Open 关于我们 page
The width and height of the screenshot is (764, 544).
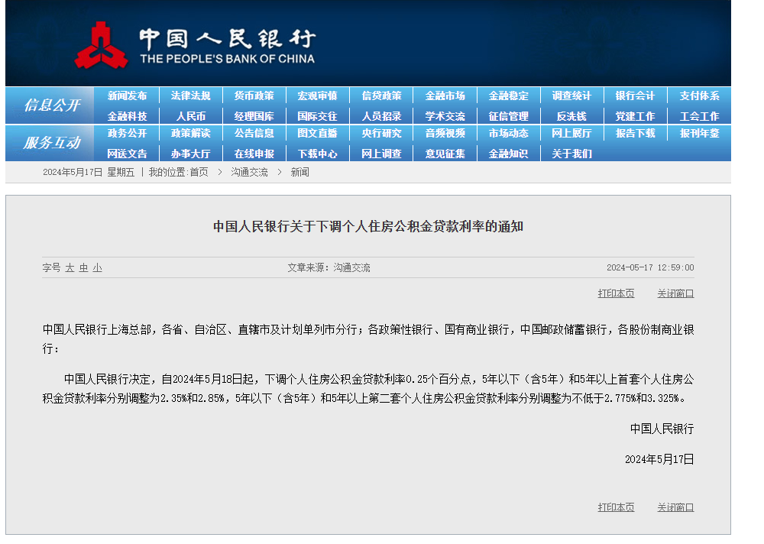tap(571, 154)
